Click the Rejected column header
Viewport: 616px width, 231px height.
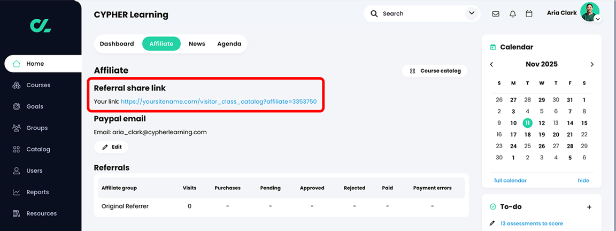(355, 188)
